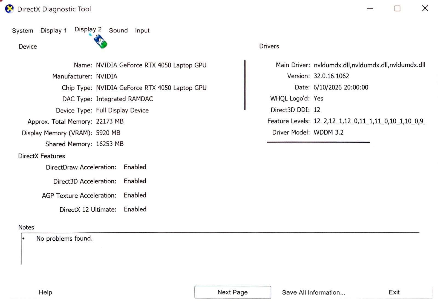The height and width of the screenshot is (304, 438).
Task: Click the 'Feature Levels:' label
Action: [289, 121]
